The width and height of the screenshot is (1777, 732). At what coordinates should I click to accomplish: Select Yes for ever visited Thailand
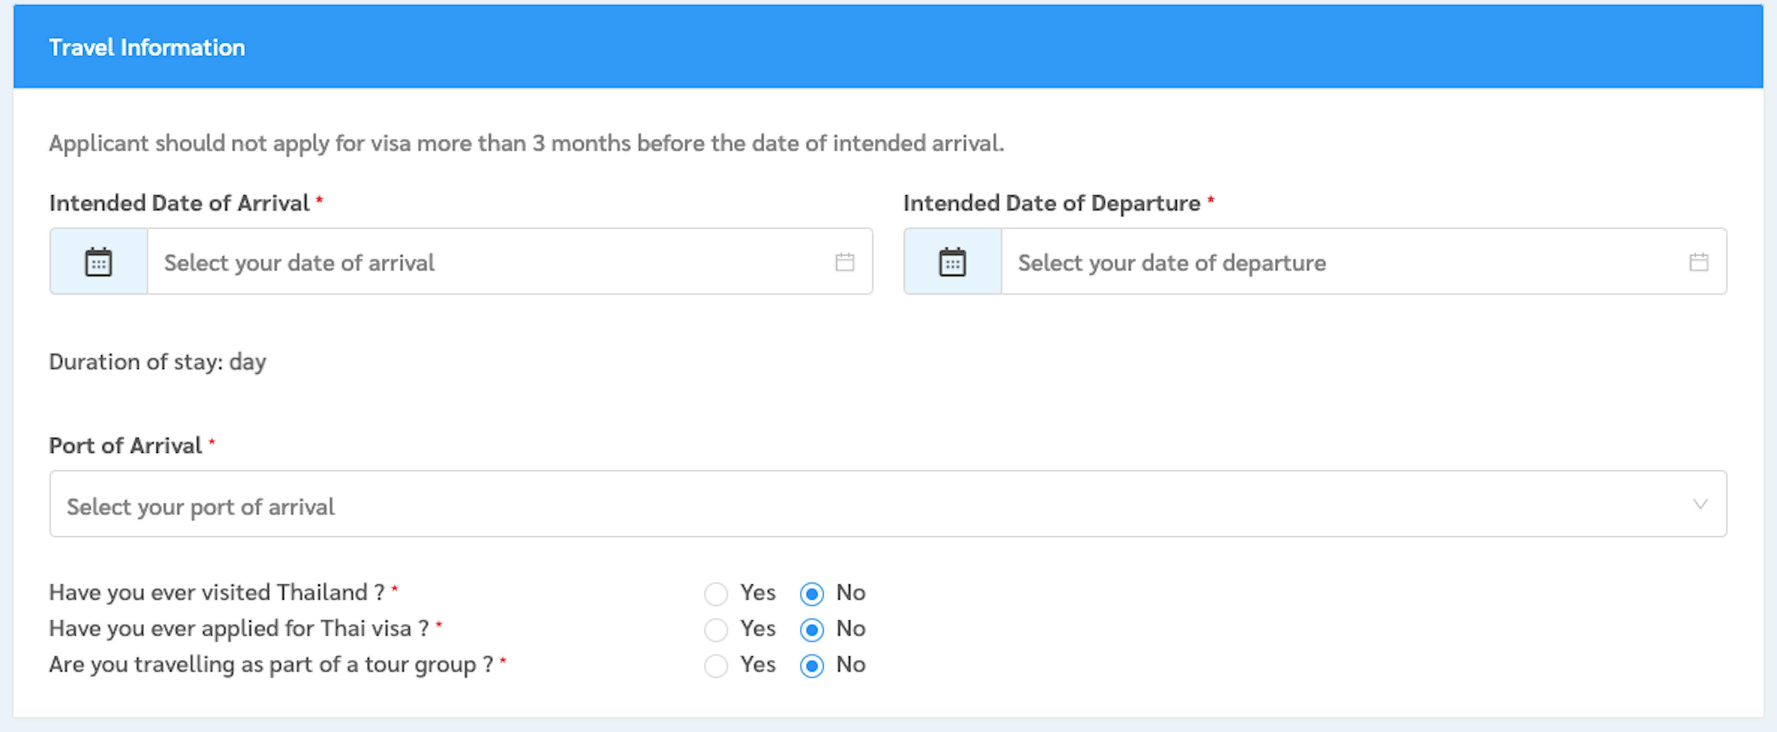[716, 593]
